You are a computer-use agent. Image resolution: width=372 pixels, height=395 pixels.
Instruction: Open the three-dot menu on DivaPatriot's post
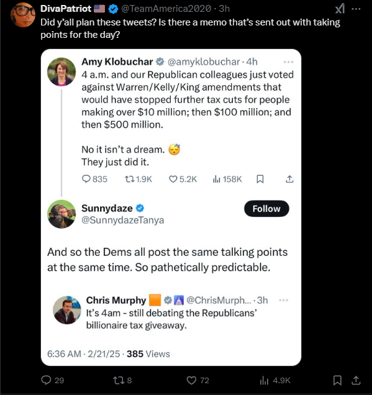[x=356, y=9]
